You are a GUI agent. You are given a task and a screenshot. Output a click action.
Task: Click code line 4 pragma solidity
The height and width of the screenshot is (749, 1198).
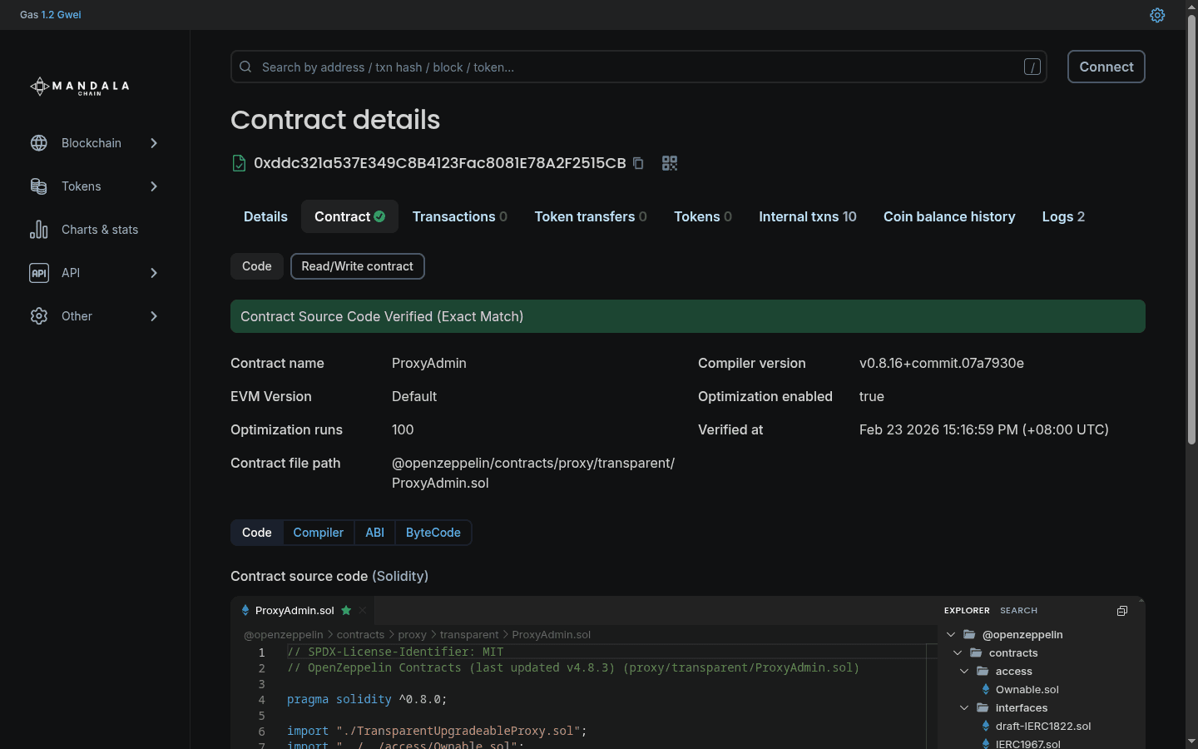click(x=367, y=699)
